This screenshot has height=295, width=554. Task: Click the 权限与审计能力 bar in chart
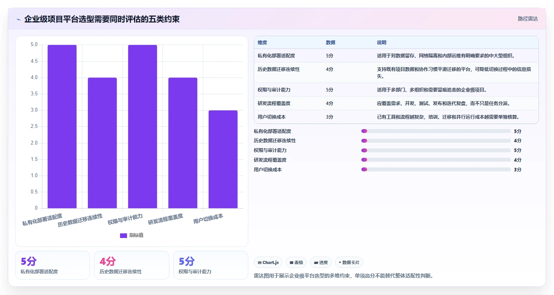pyautogui.click(x=143, y=126)
